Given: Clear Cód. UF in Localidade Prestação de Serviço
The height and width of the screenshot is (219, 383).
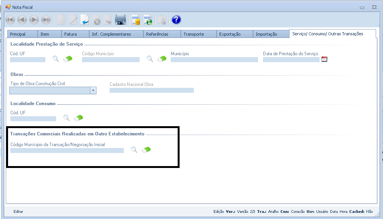Looking at the screenshot, I should [x=68, y=59].
